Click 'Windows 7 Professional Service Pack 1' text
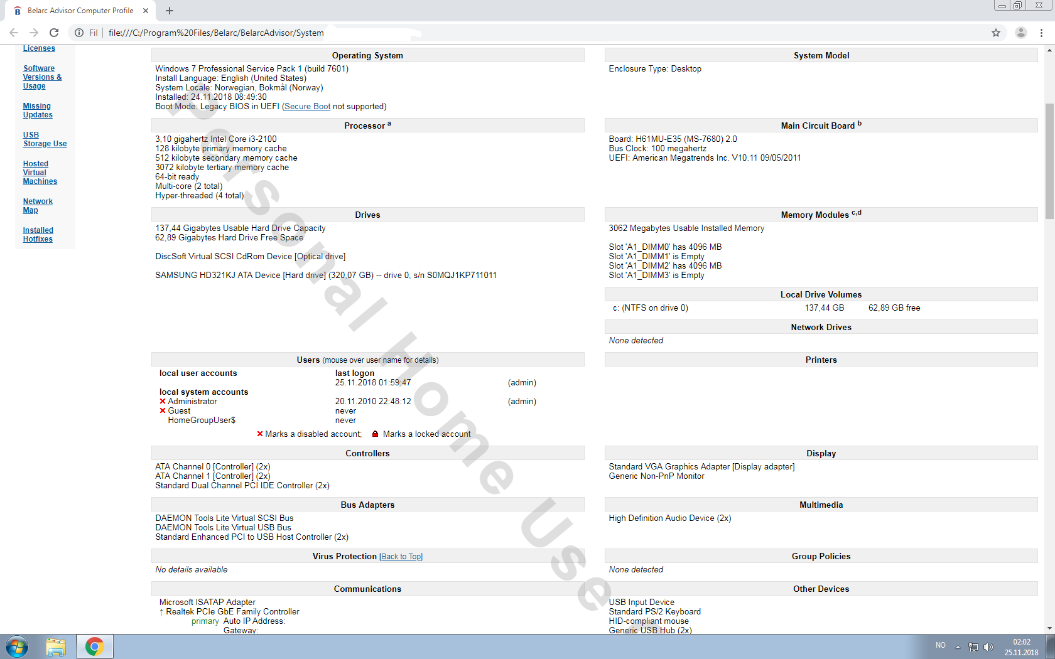This screenshot has width=1055, height=659. tap(229, 69)
